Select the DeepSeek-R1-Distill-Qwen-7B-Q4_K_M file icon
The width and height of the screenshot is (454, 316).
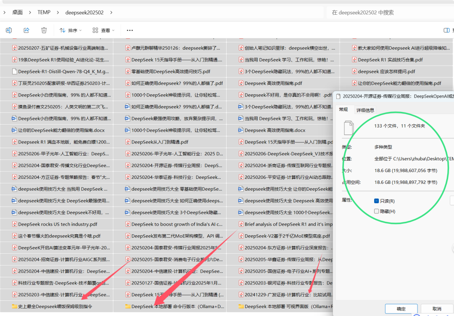click(x=14, y=71)
